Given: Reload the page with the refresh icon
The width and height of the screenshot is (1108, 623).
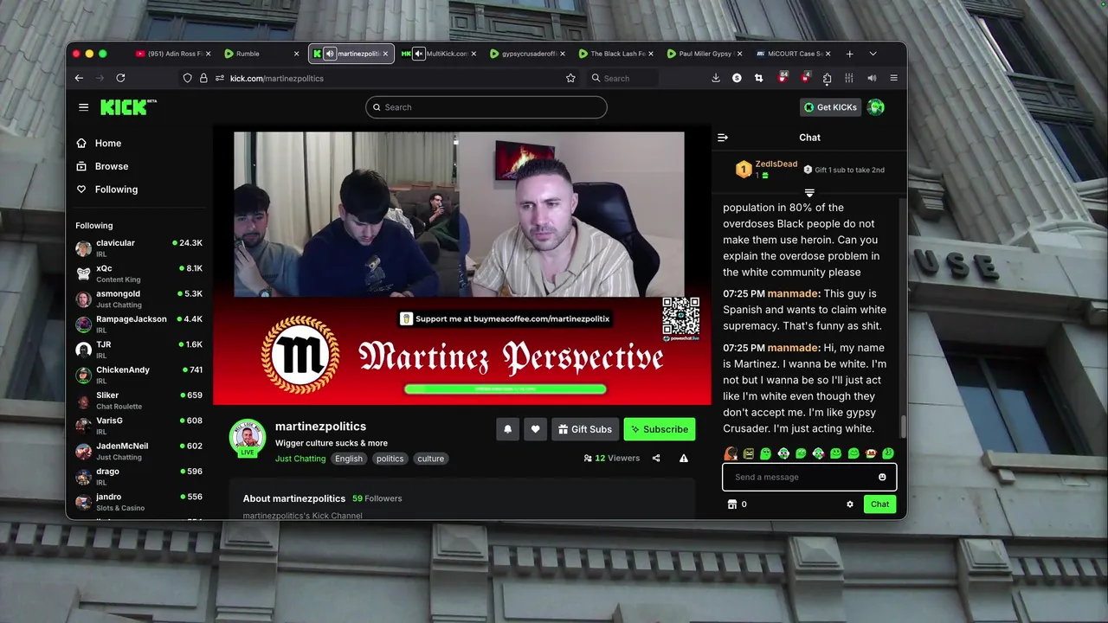Looking at the screenshot, I should tap(120, 78).
